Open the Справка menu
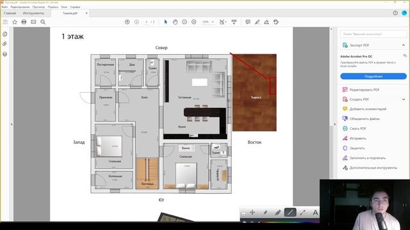Viewport: 410px width, 230px height. tap(75, 7)
